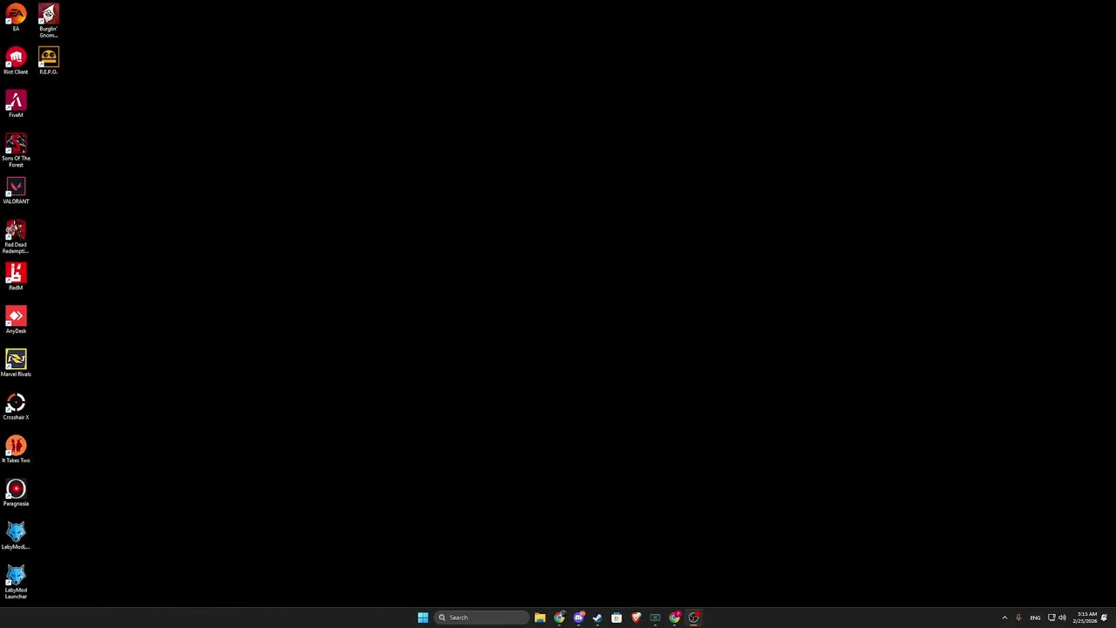
Task: Expand the hidden system tray icons chevron
Action: [1004, 618]
